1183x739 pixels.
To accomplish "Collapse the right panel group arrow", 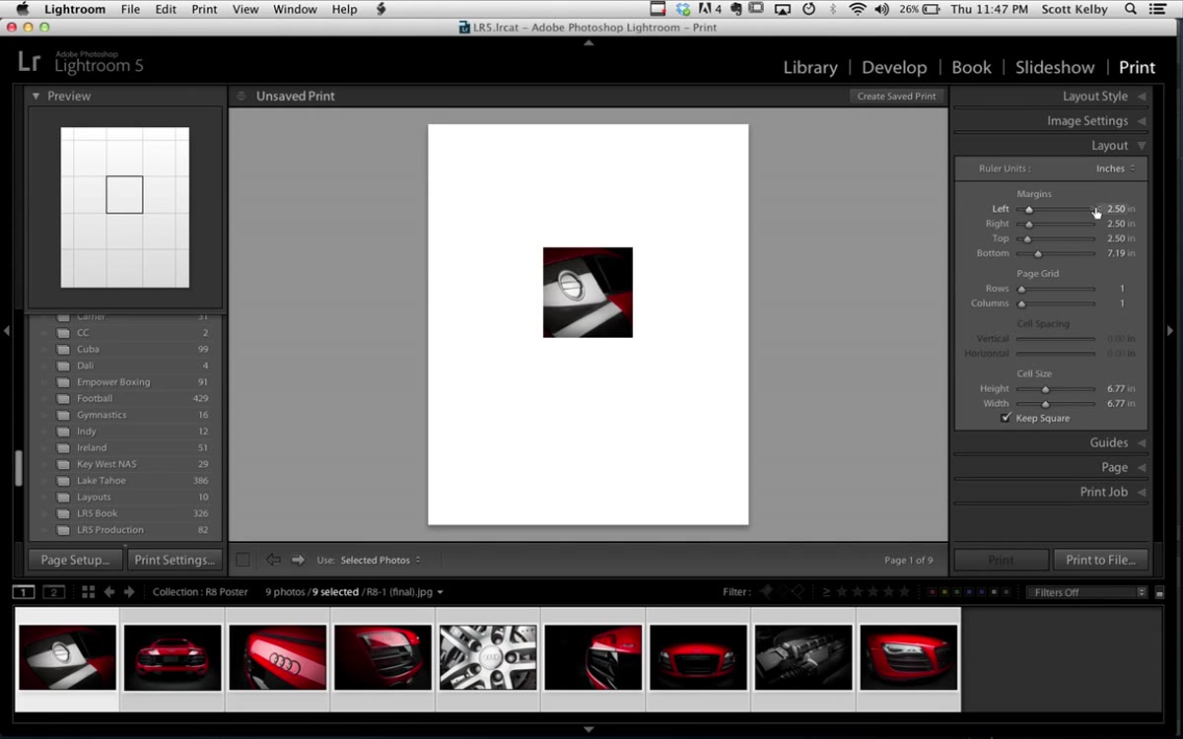I will click(1170, 331).
